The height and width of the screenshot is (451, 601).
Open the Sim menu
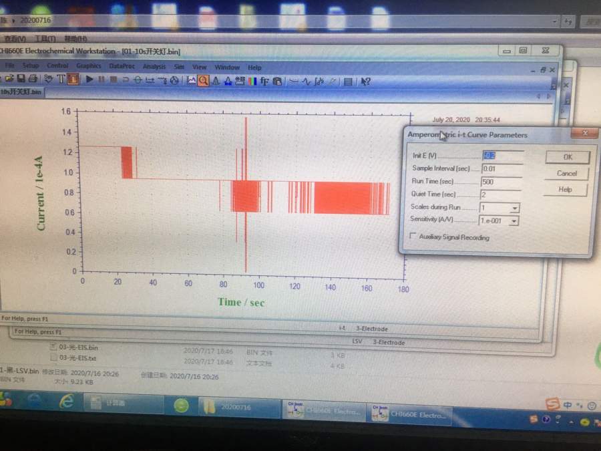click(x=179, y=67)
